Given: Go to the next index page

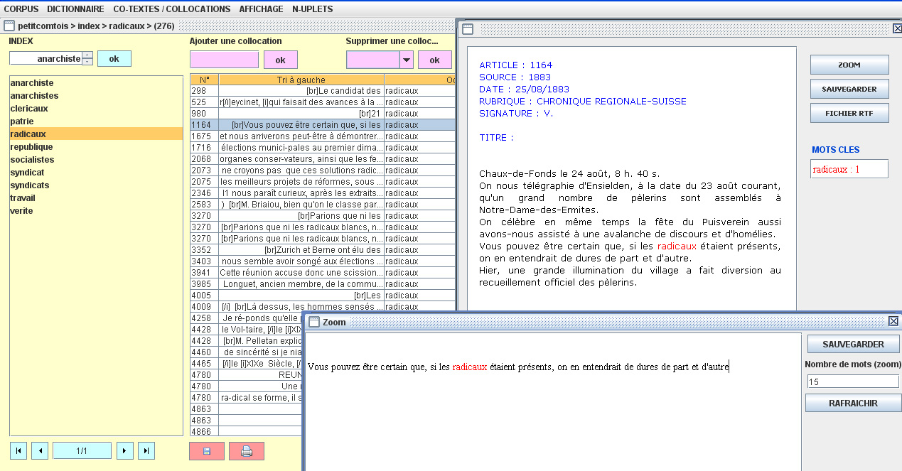Looking at the screenshot, I should click(x=124, y=450).
